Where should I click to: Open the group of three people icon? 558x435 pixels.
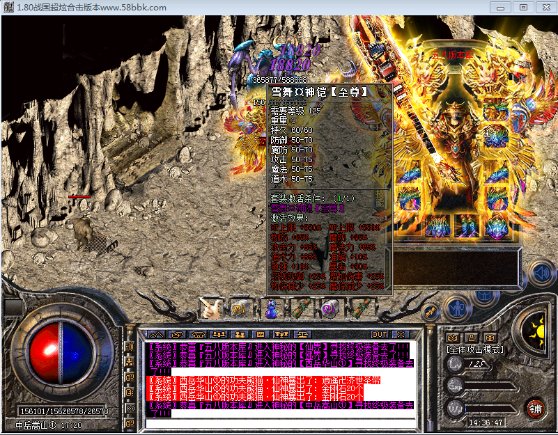[x=219, y=335]
